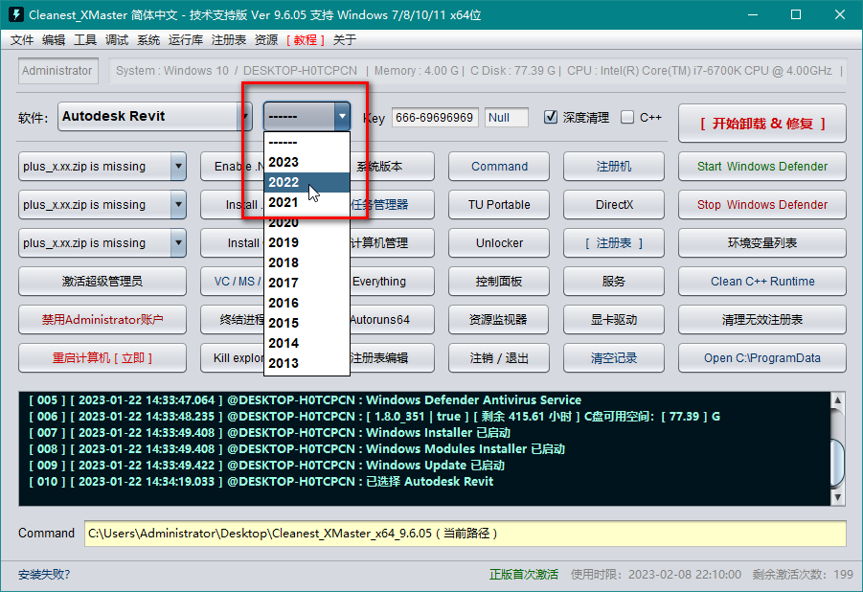Open the [教程] menu
863x592 pixels.
pos(306,39)
